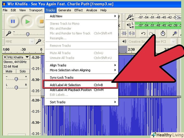
Task: Click the microphone icon beside MME host
Action: [x=38, y=41]
